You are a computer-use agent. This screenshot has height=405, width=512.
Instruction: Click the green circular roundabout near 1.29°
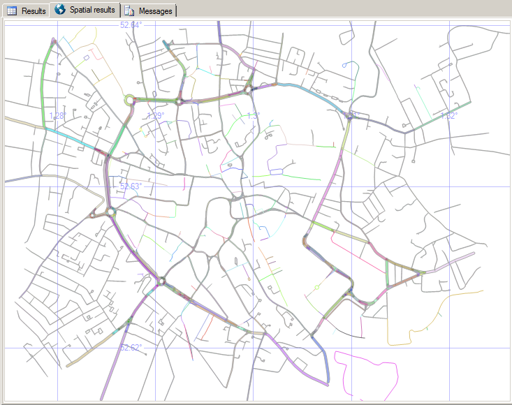tap(130, 101)
